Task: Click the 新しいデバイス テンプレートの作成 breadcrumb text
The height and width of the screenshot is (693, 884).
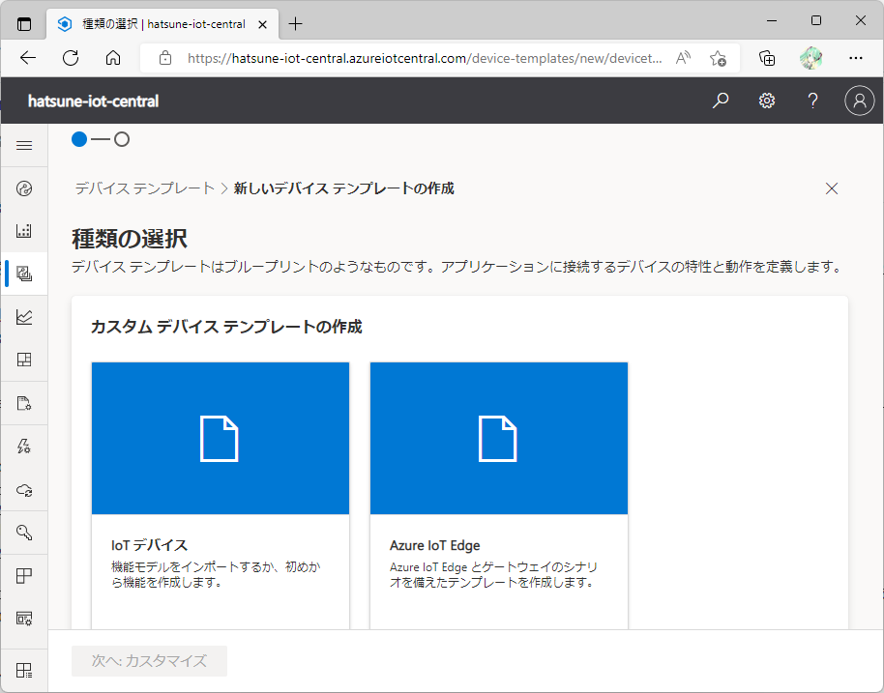Action: pyautogui.click(x=344, y=188)
